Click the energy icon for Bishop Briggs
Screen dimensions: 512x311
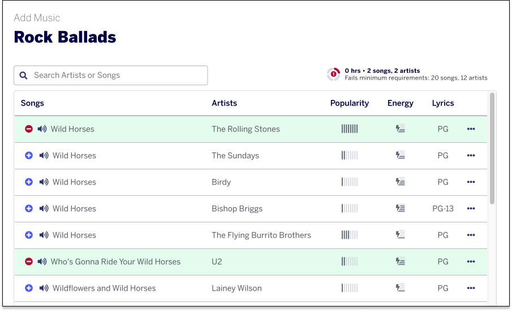point(401,208)
